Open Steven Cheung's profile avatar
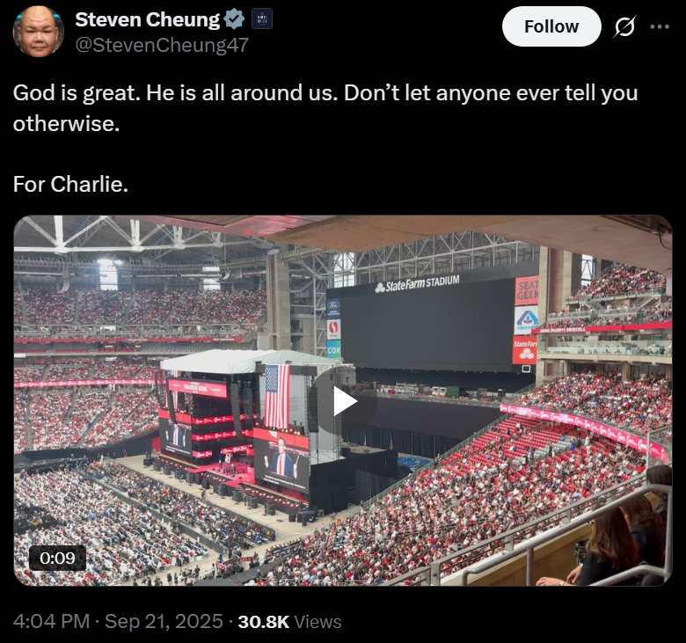 coord(38,31)
